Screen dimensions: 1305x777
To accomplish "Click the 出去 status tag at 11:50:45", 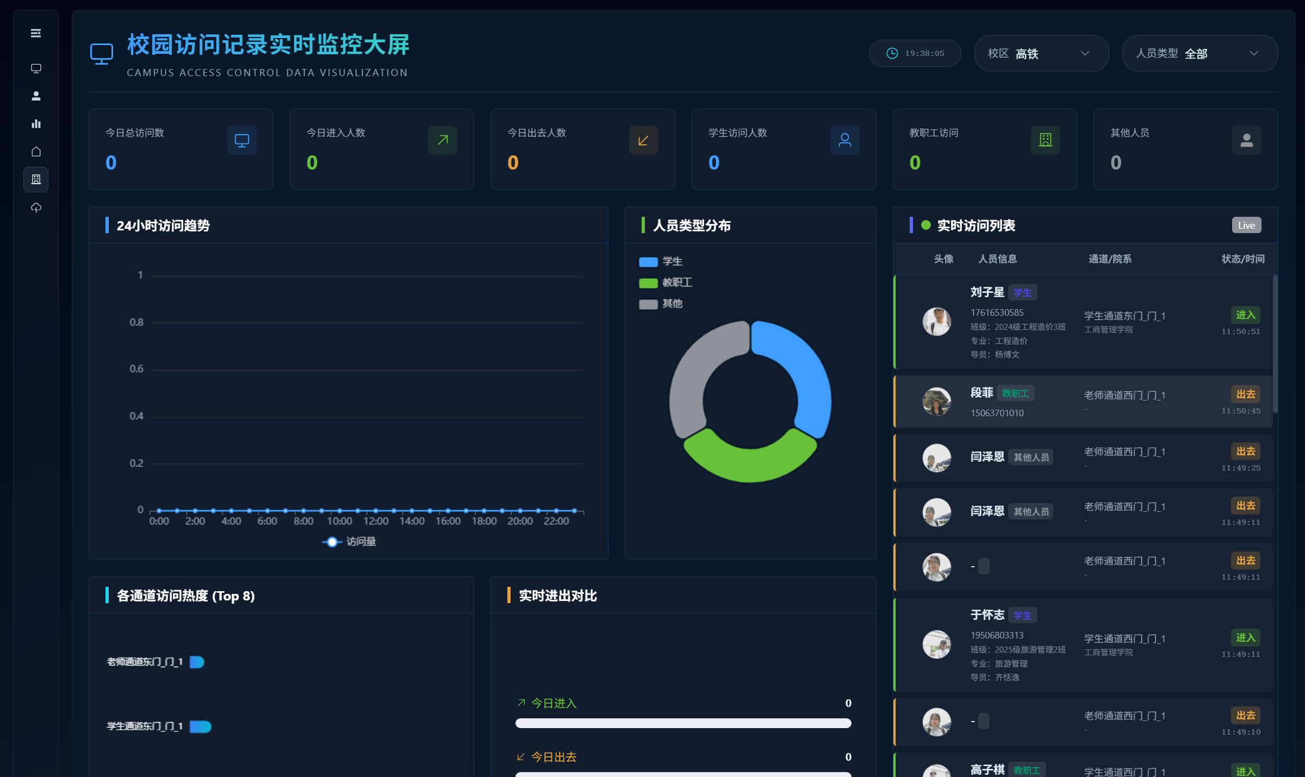I will point(1245,394).
